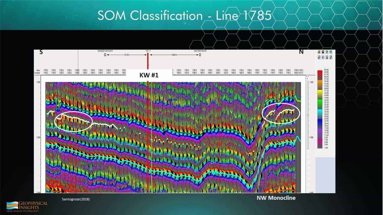Click the DESHAZO well marker circle
The width and height of the screenshot is (383, 215).
[x=105, y=55]
